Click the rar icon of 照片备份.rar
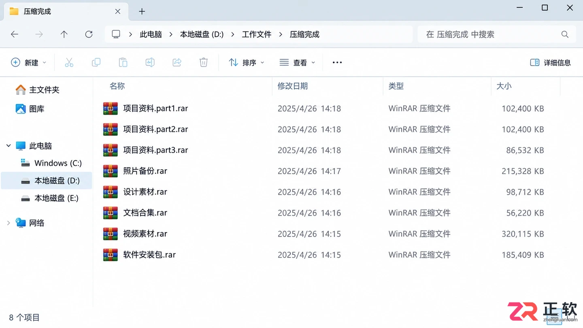 [110, 171]
